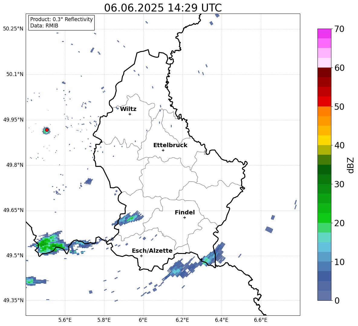This screenshot has height=326, width=358.
Task: Click the title '06.06.2025 14:29 UTC'
Action: pos(163,8)
